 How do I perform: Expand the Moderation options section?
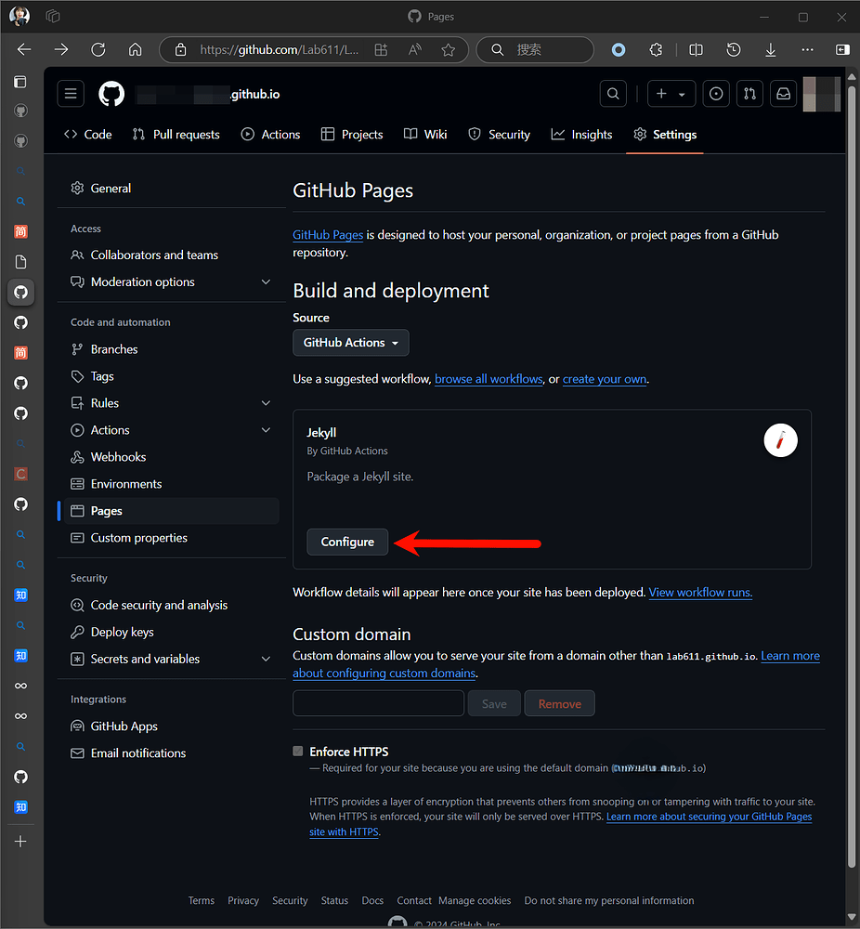(x=266, y=281)
